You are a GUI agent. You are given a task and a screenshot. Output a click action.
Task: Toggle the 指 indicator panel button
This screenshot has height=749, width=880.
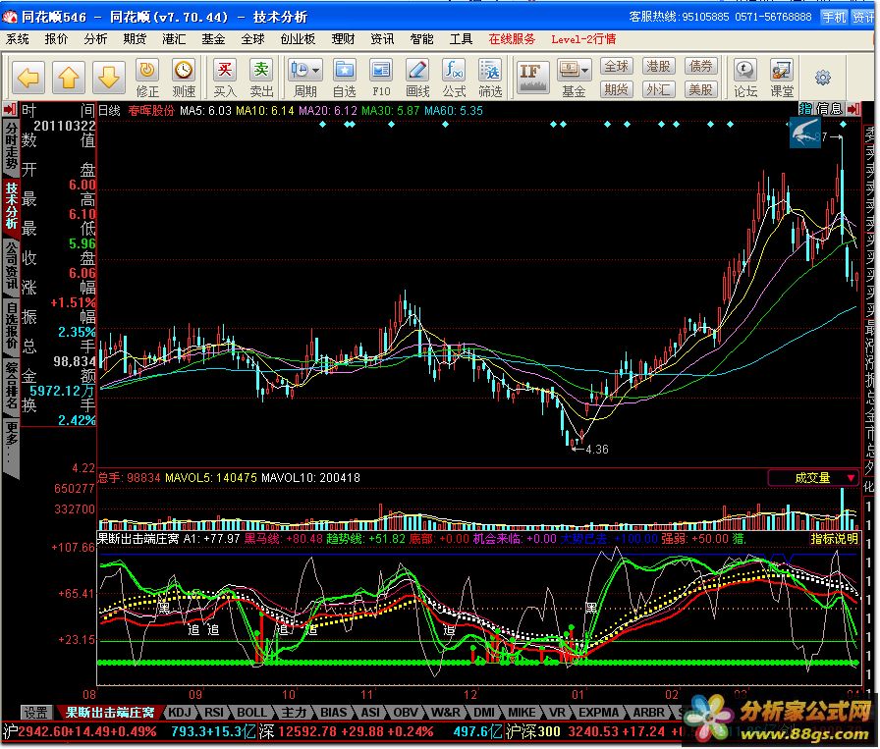click(x=805, y=109)
